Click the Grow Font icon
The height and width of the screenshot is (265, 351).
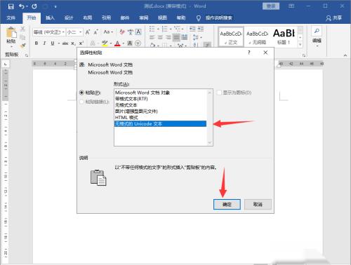point(88,32)
